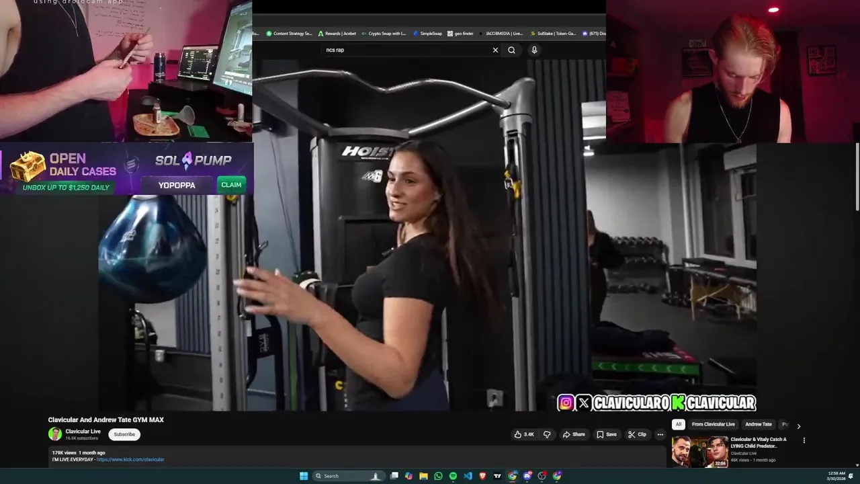Viewport: 860px width, 484px height.
Task: Click the Windows taskbar Search box
Action: [349, 476]
